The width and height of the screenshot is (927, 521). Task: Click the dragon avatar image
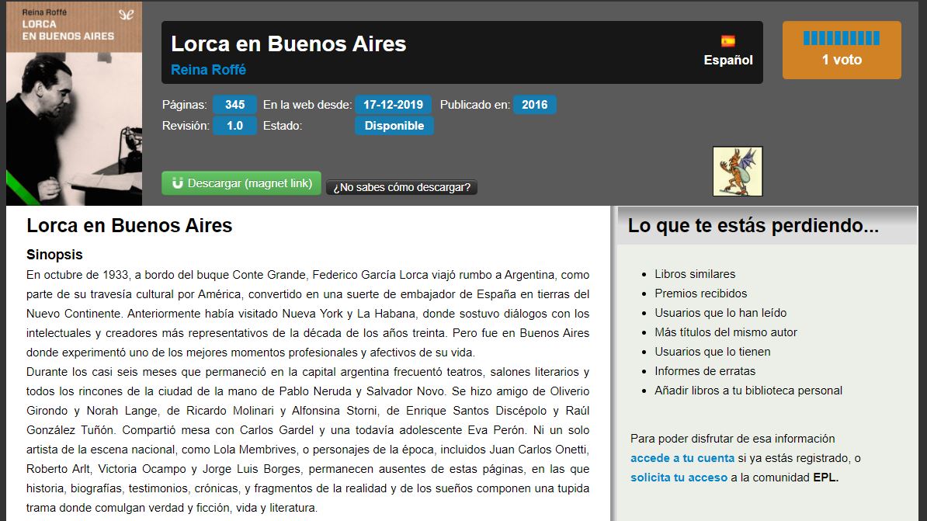[737, 171]
